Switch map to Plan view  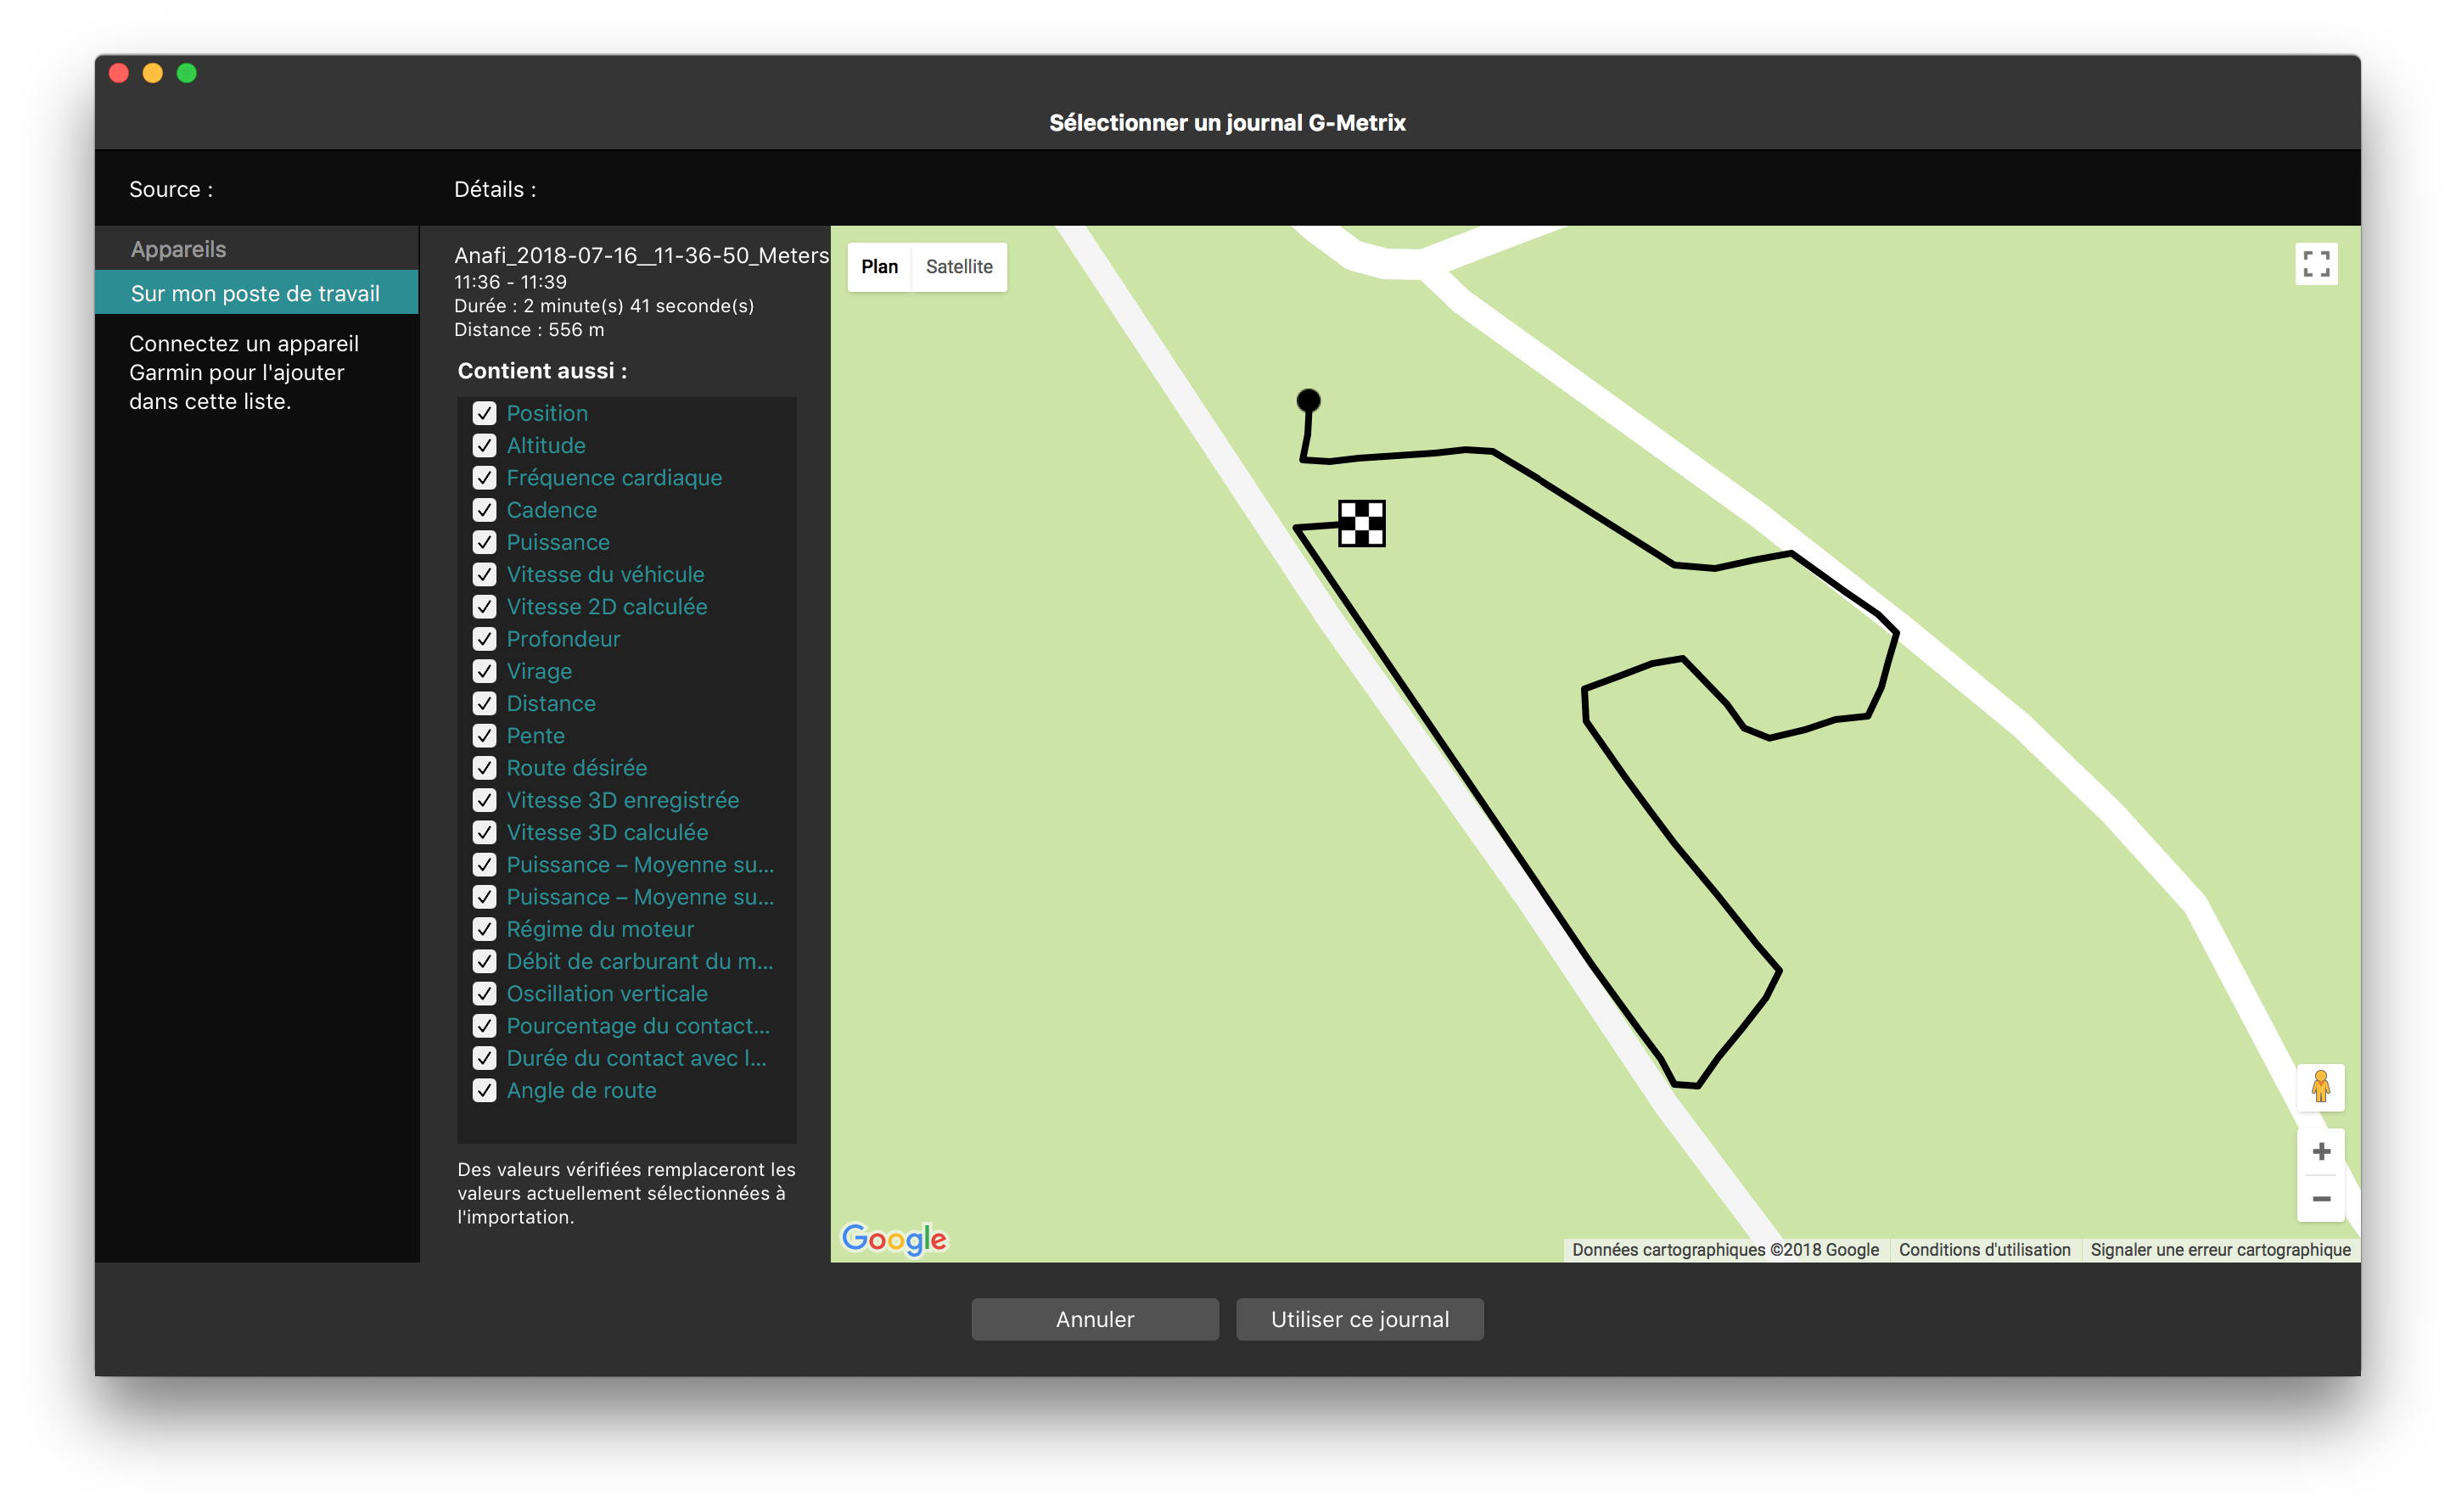coord(879,267)
